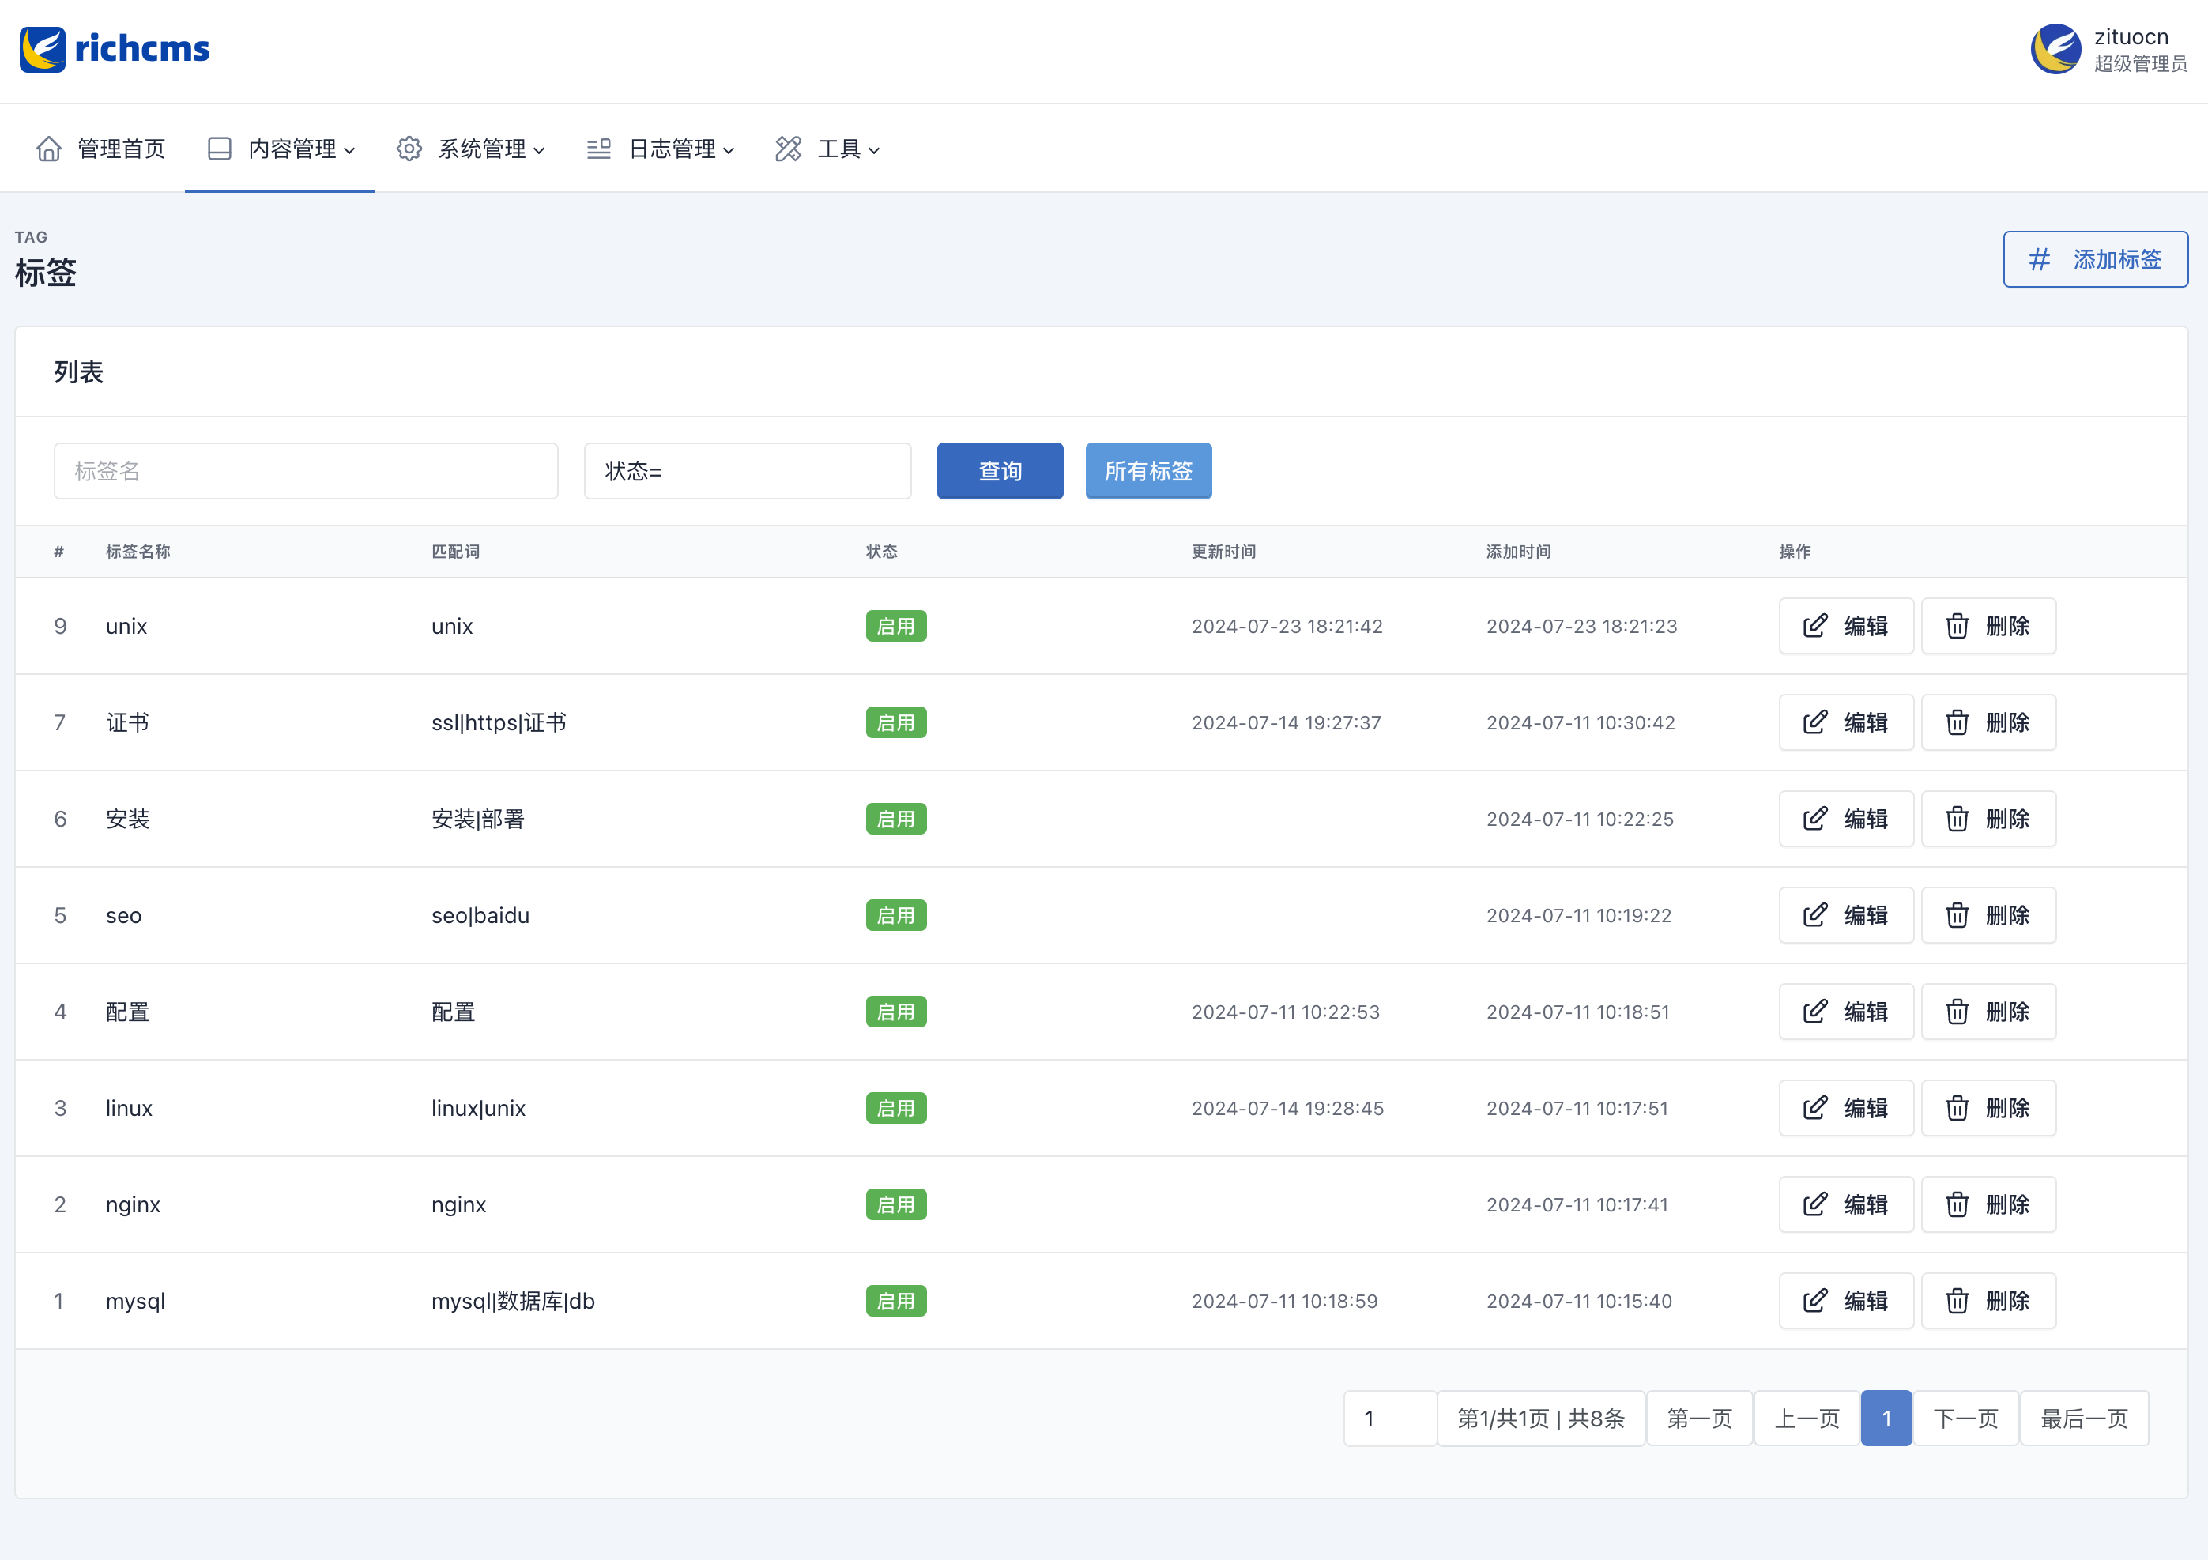
Task: Go to 下一页 in pagination
Action: 1965,1419
